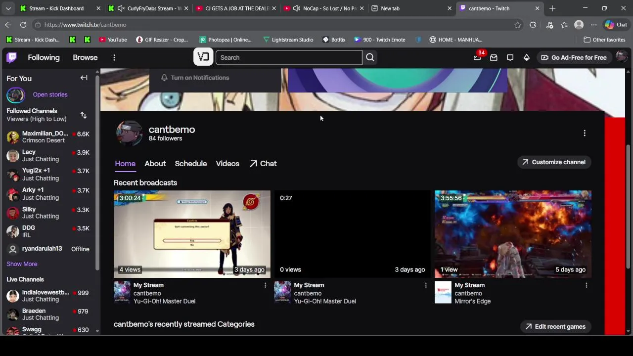Click the Customize channel button

[x=554, y=162]
